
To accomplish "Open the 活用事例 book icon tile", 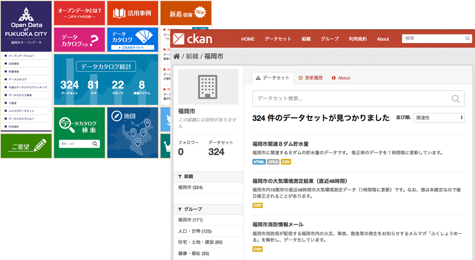I will [x=132, y=13].
